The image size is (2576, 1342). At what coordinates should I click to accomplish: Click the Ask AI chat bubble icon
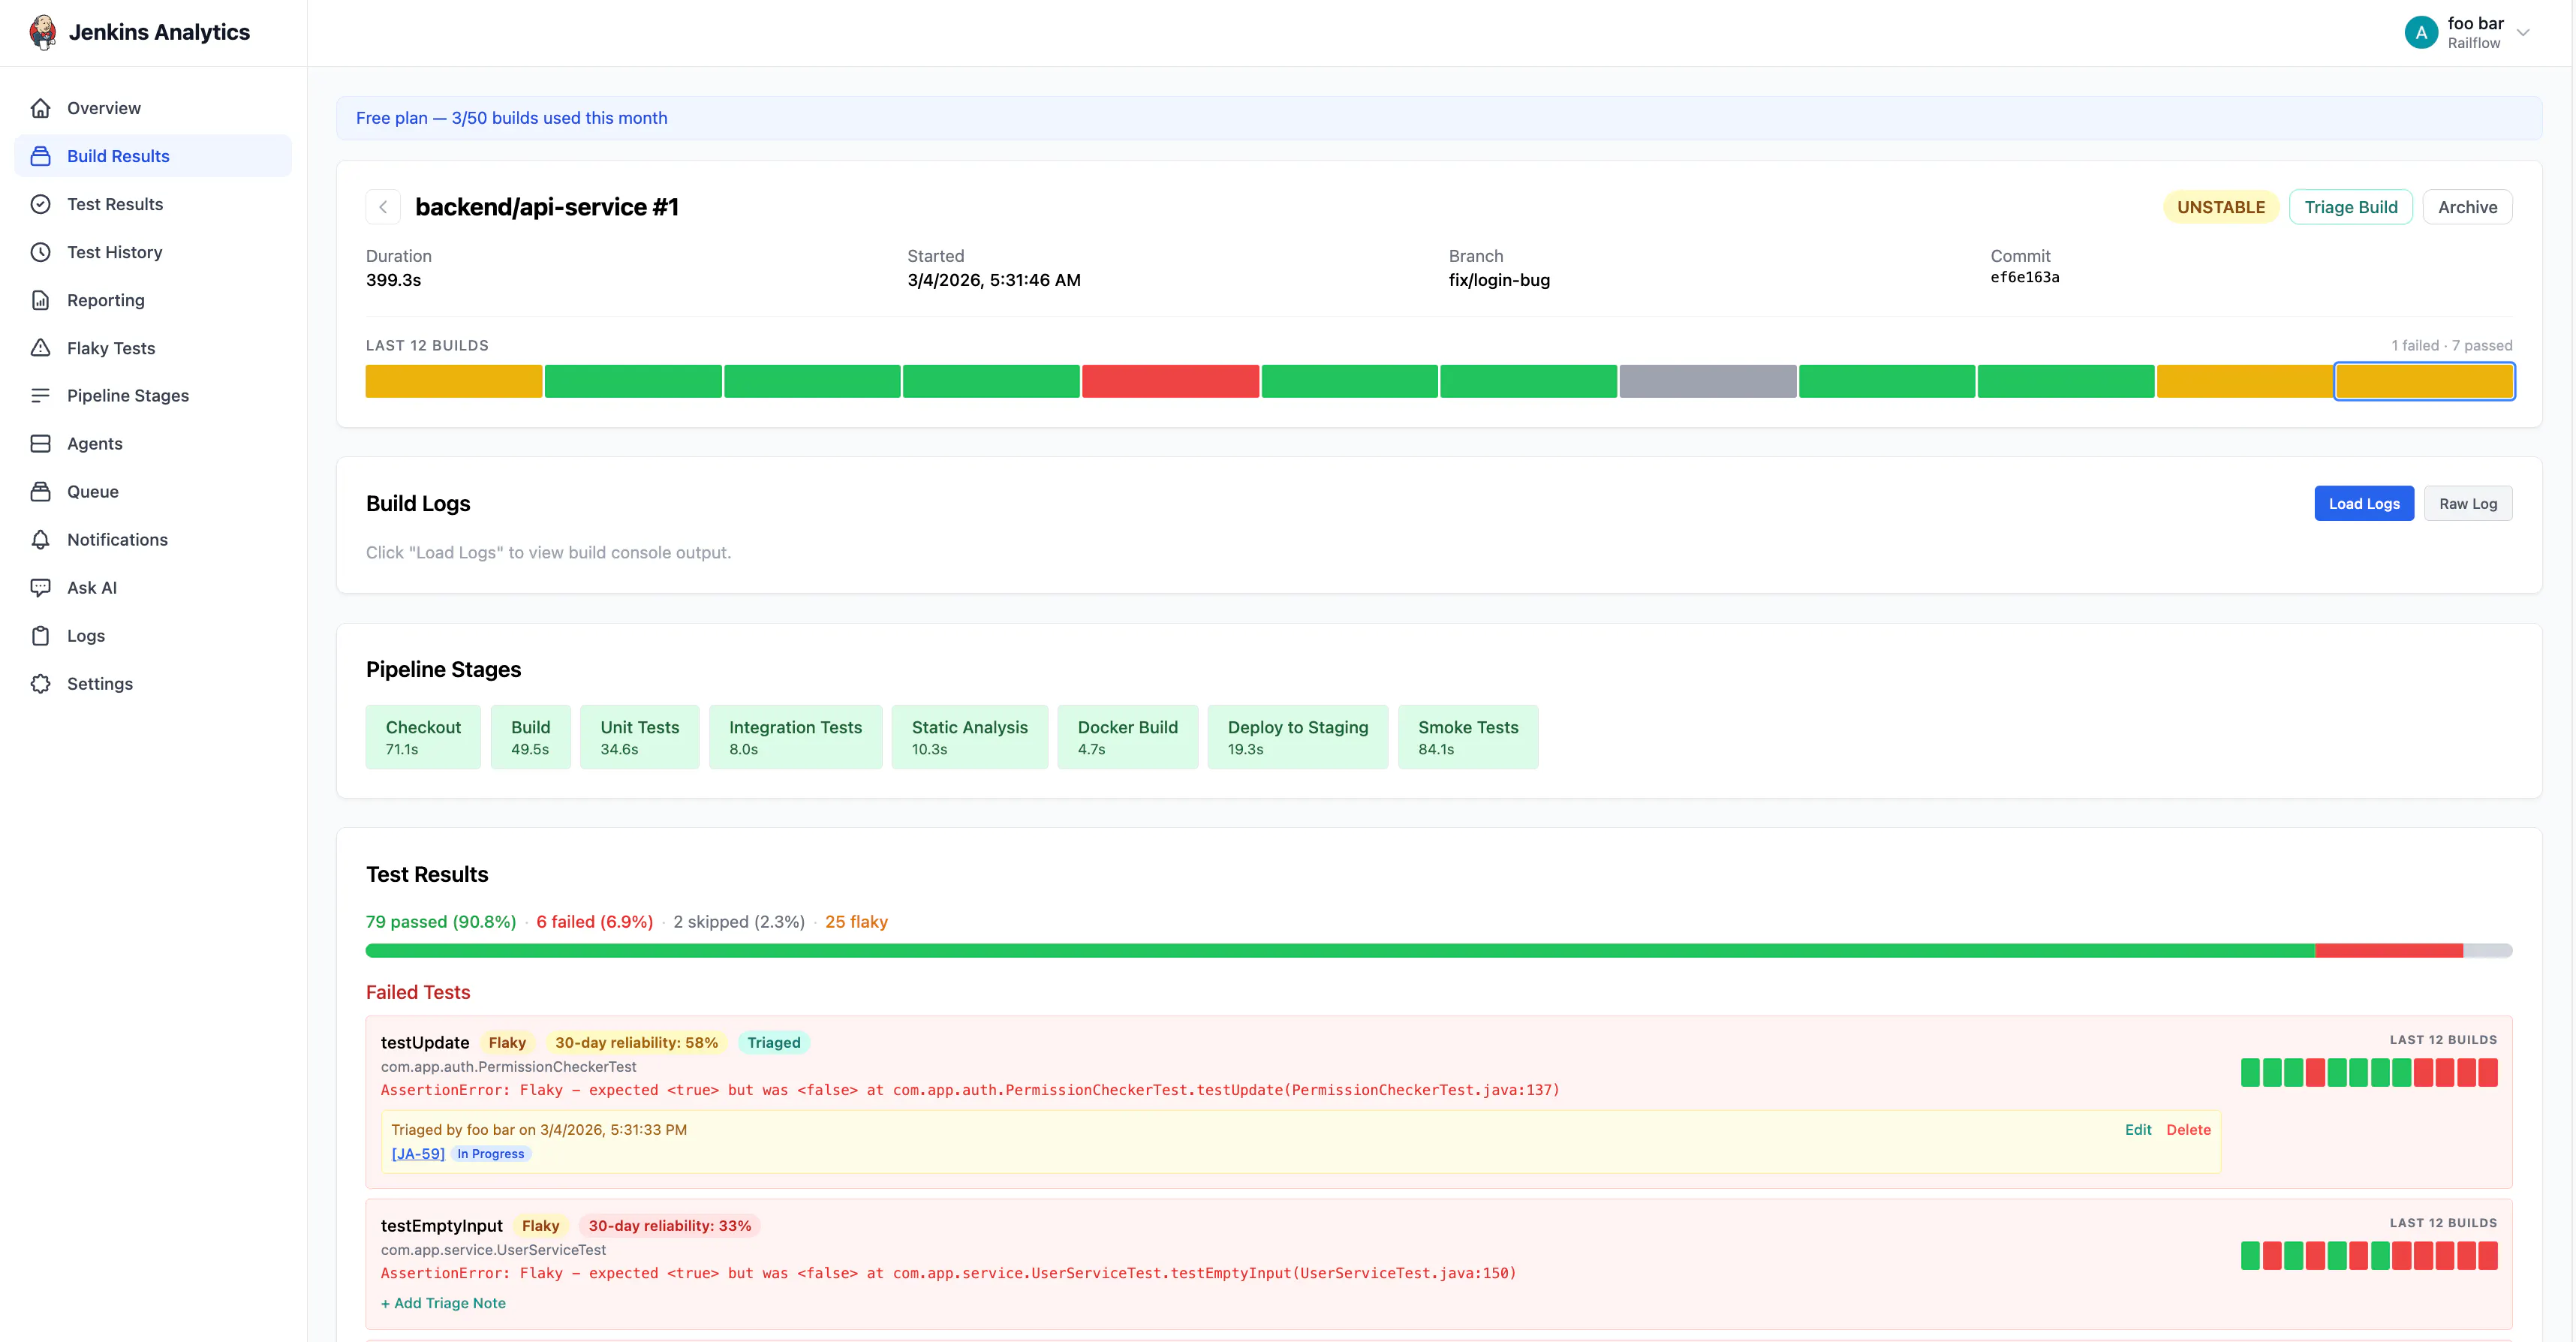(x=40, y=587)
